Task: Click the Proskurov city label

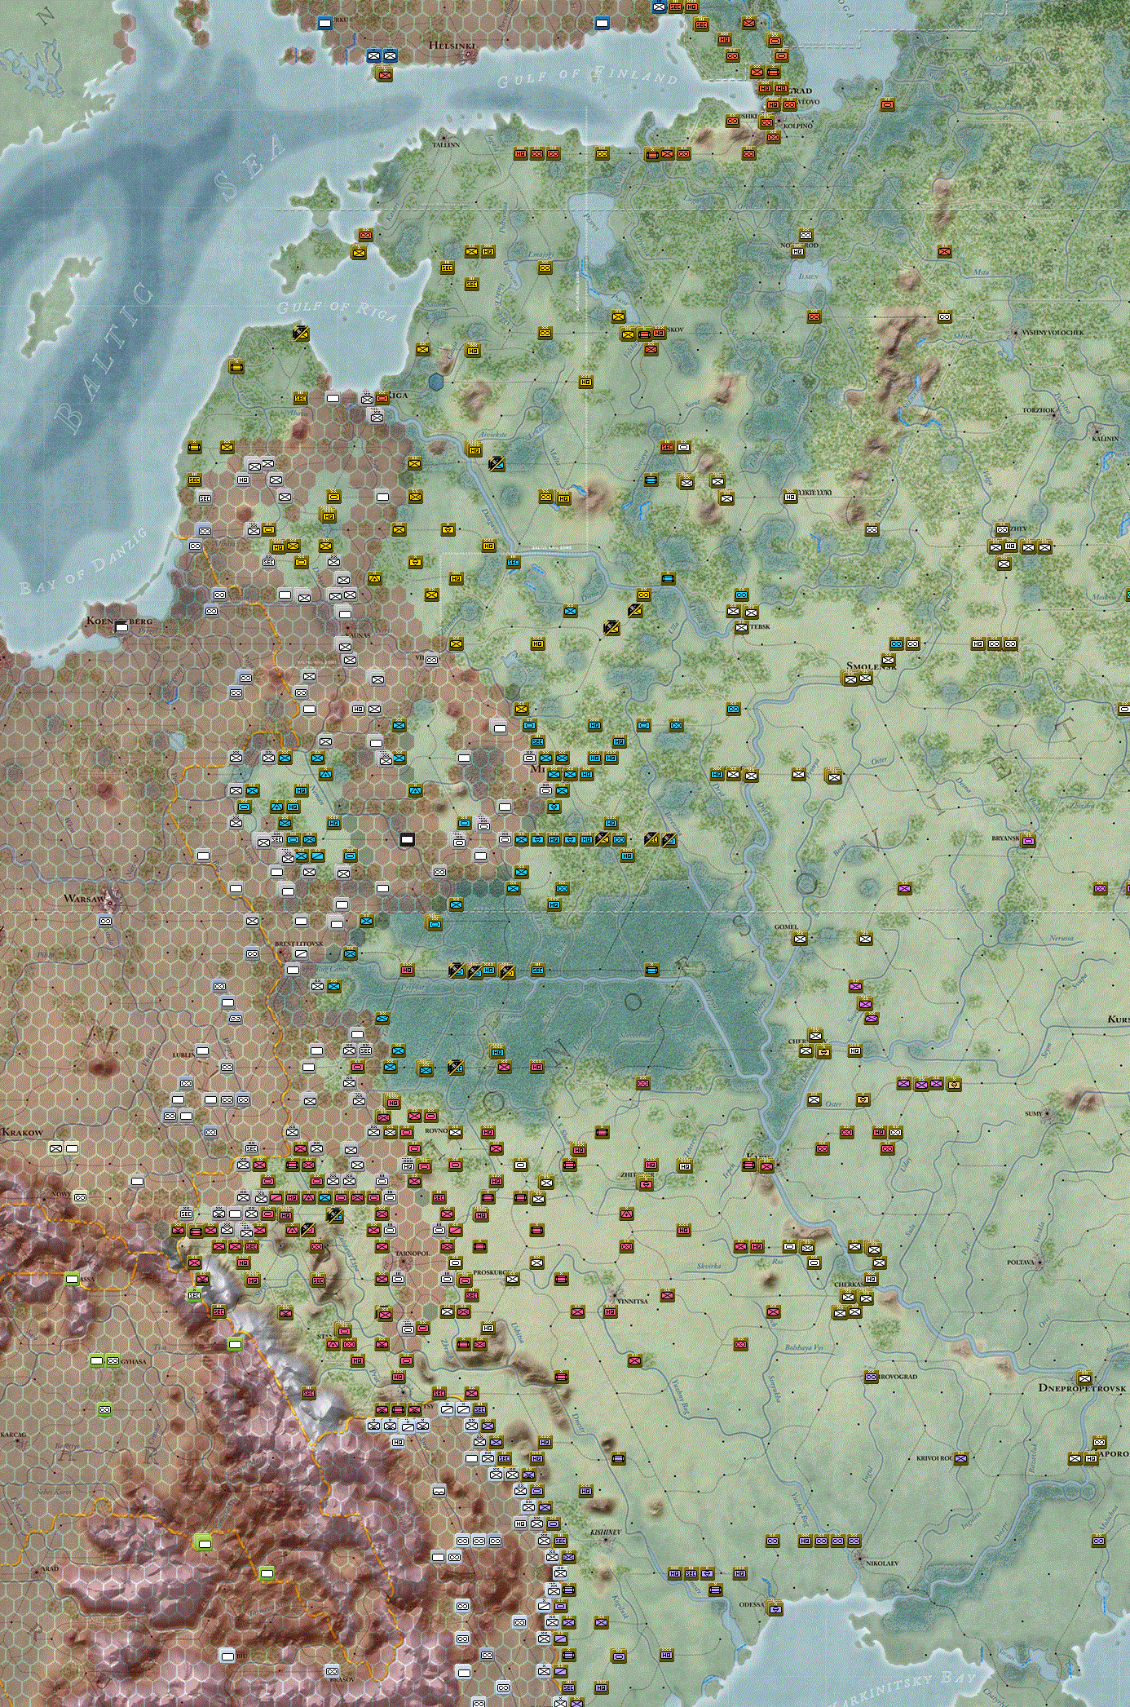Action: click(491, 1272)
